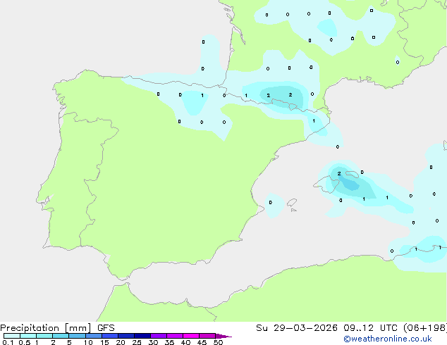Click the '50' legend scale number

point(218,342)
